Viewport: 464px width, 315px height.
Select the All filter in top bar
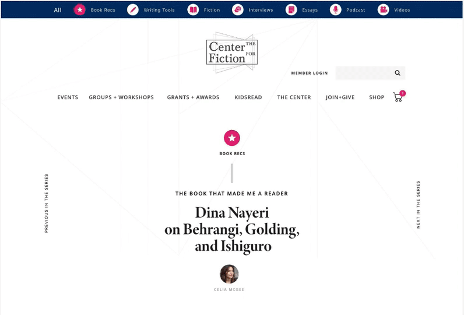tap(58, 10)
